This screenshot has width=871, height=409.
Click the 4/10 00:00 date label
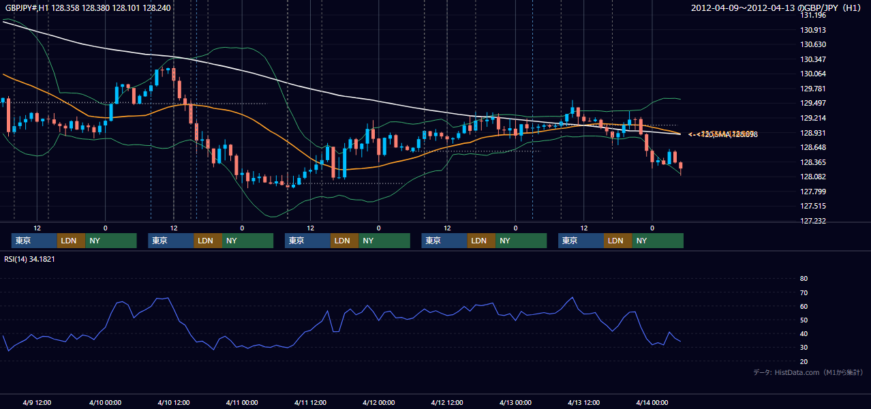(105, 402)
